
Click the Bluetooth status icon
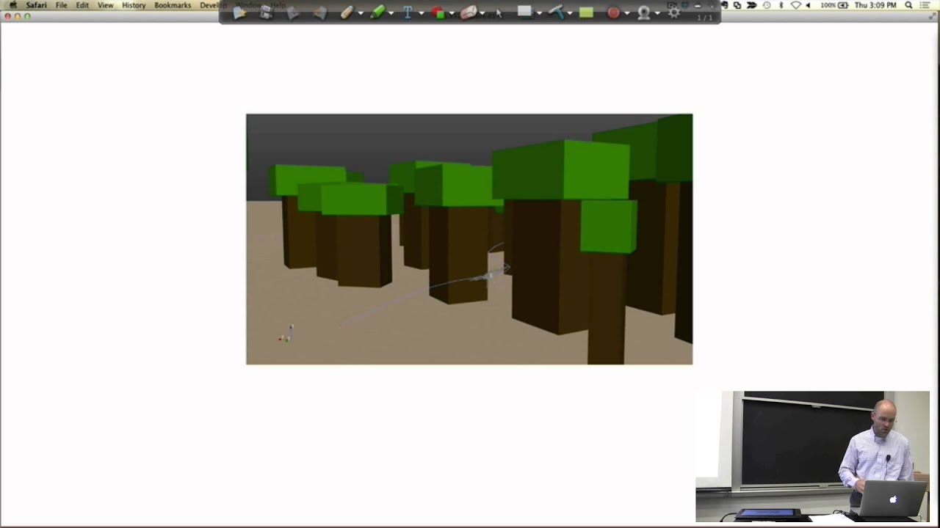tap(781, 5)
